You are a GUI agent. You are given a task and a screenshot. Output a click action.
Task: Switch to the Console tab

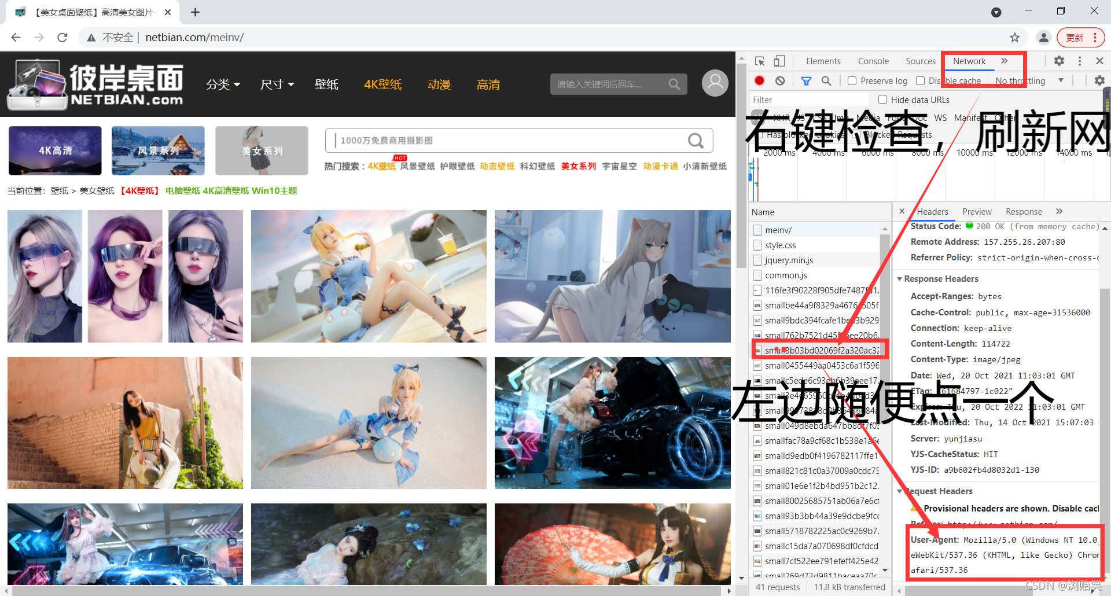tap(873, 61)
